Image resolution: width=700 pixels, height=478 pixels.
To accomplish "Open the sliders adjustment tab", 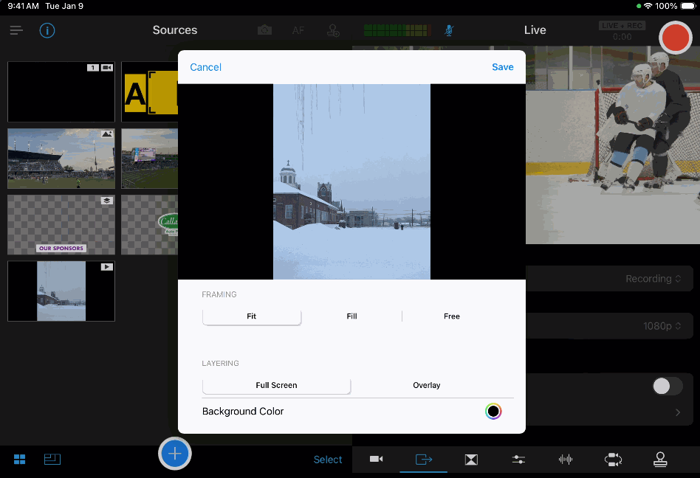I will [518, 460].
